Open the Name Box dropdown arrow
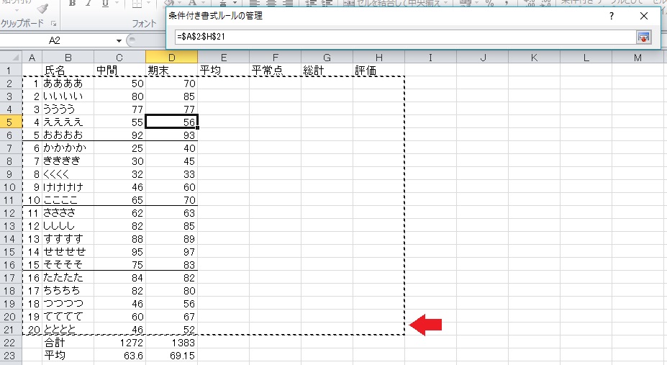This screenshot has width=667, height=365. 119,41
